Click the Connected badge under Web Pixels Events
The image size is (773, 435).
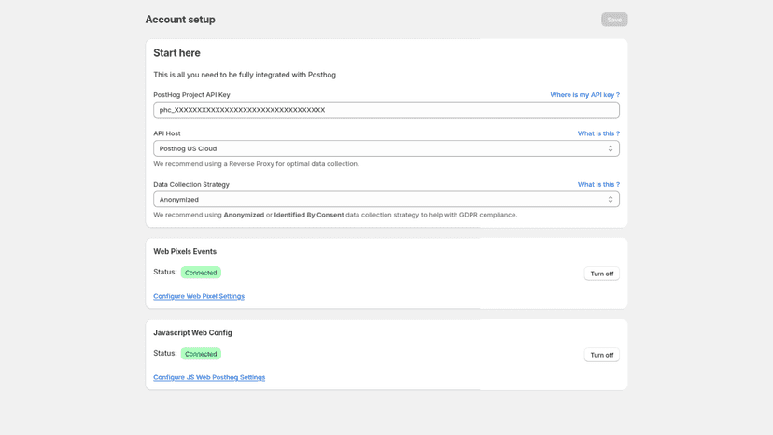click(x=201, y=273)
